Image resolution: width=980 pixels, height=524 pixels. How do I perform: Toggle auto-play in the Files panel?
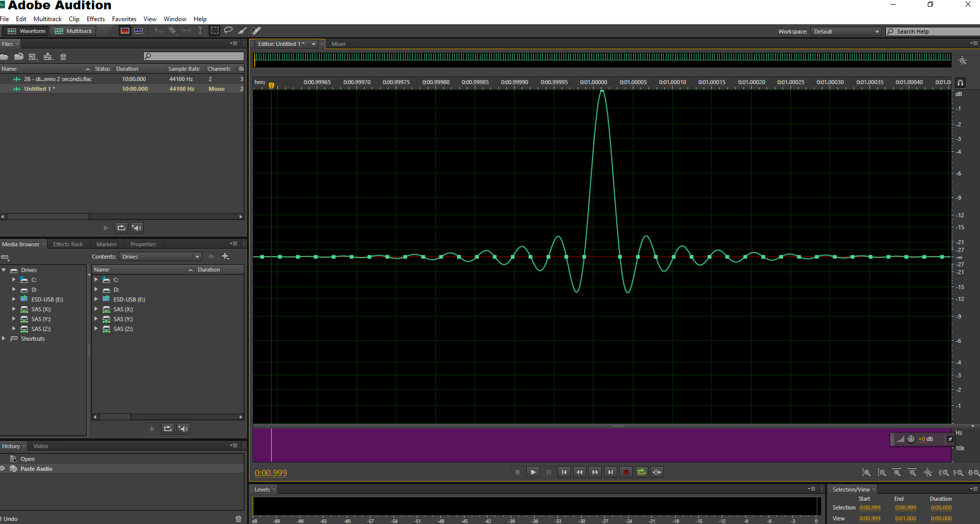pos(137,228)
